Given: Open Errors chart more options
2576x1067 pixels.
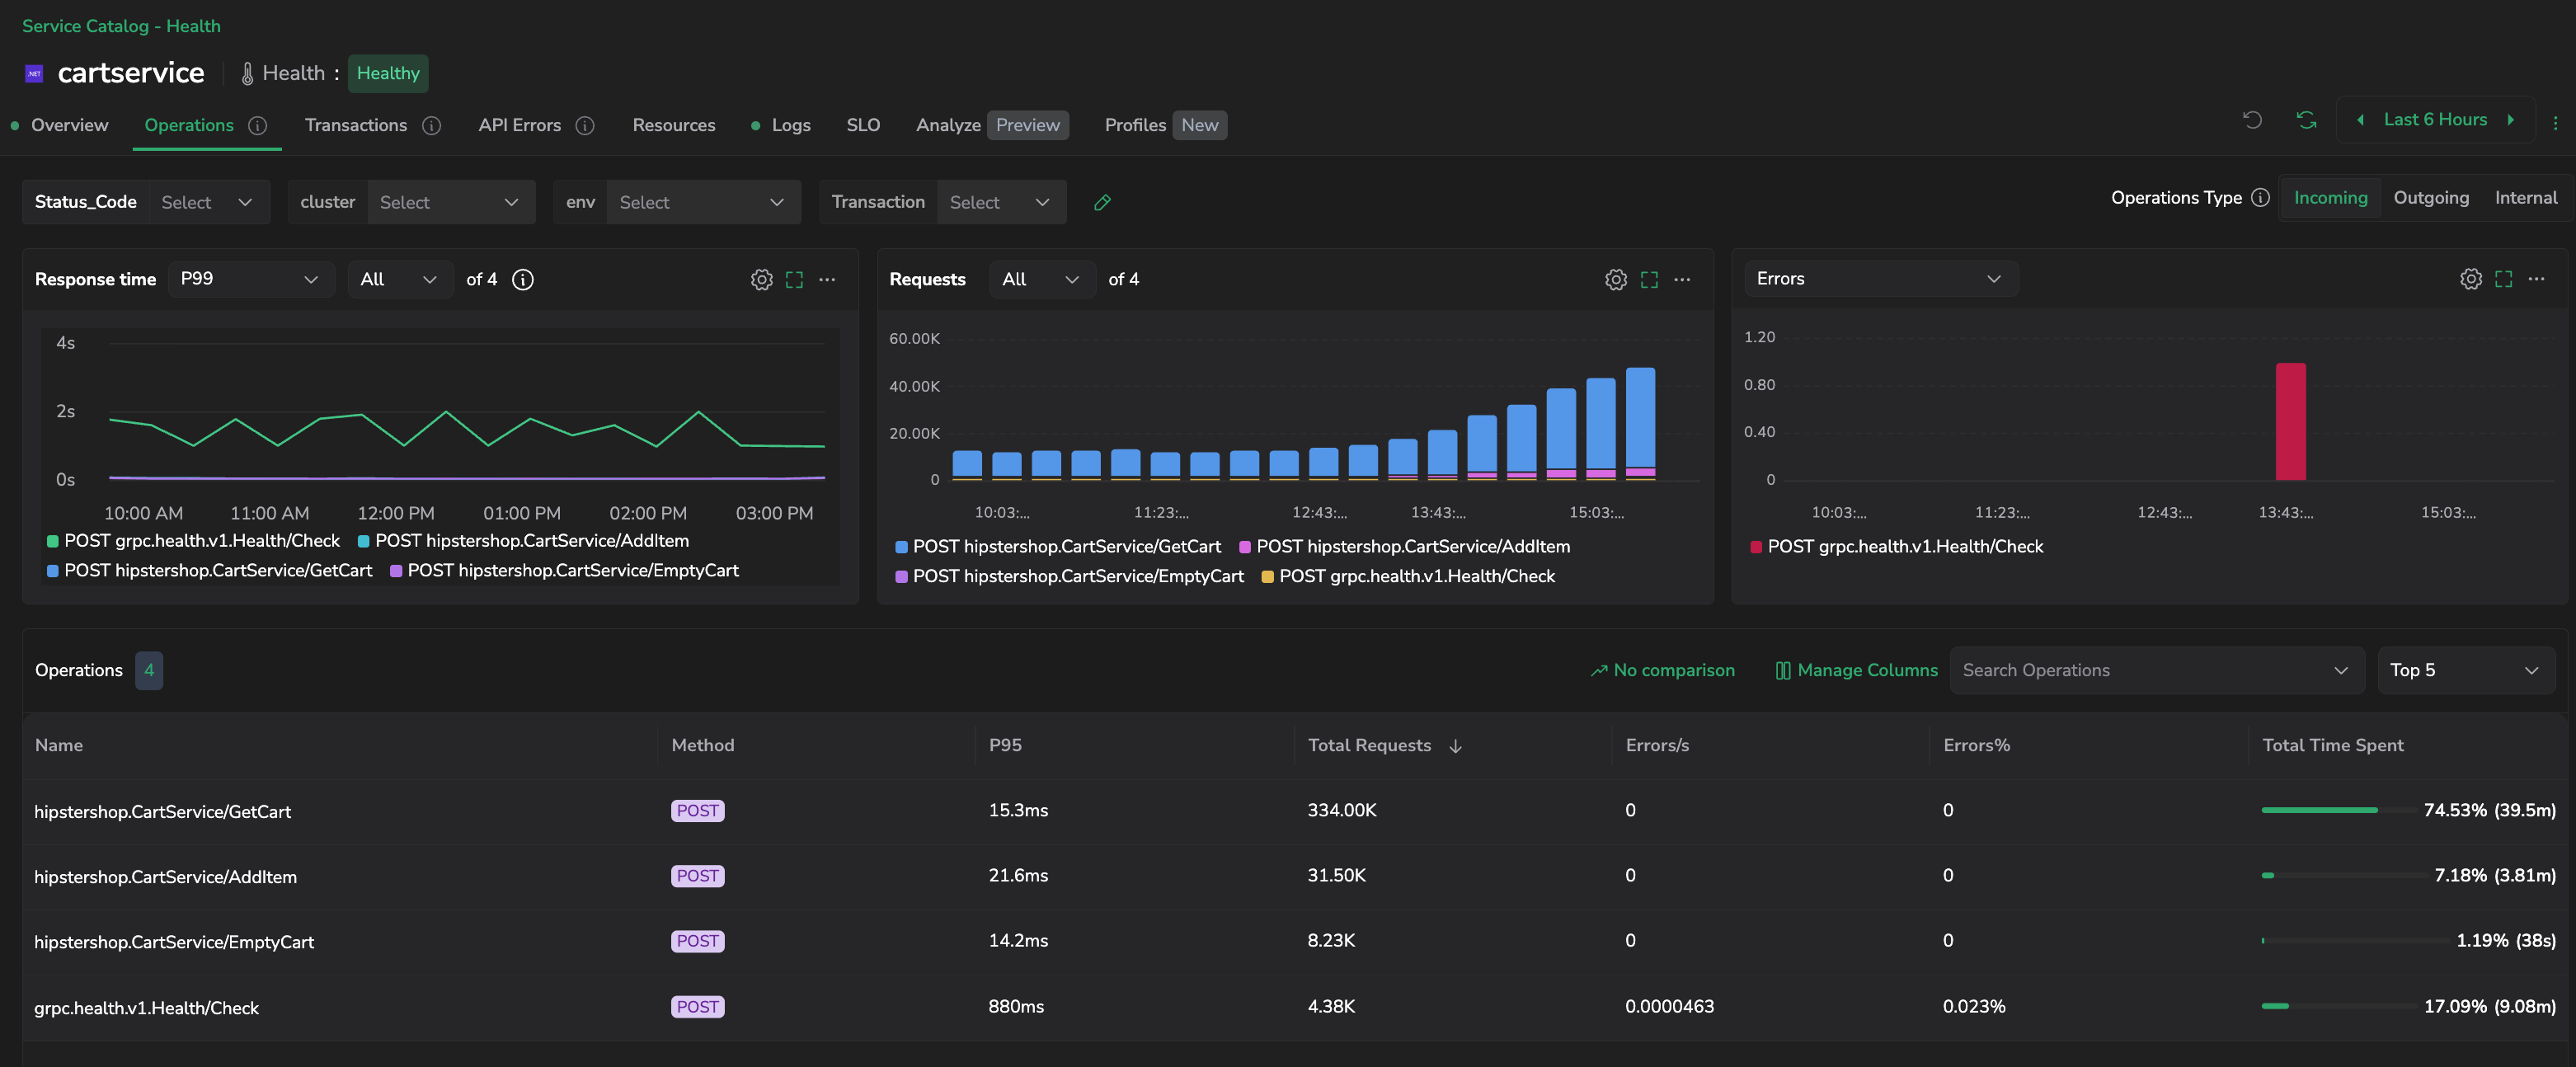Looking at the screenshot, I should [x=2537, y=278].
